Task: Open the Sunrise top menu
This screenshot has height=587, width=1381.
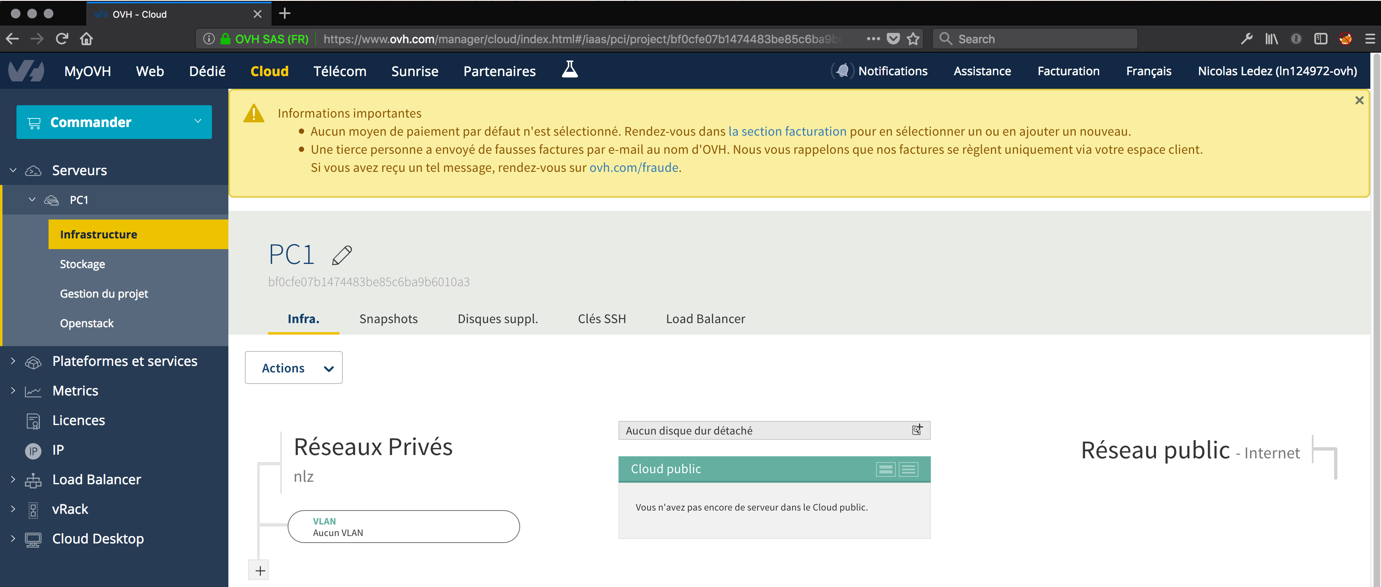Action: (414, 71)
